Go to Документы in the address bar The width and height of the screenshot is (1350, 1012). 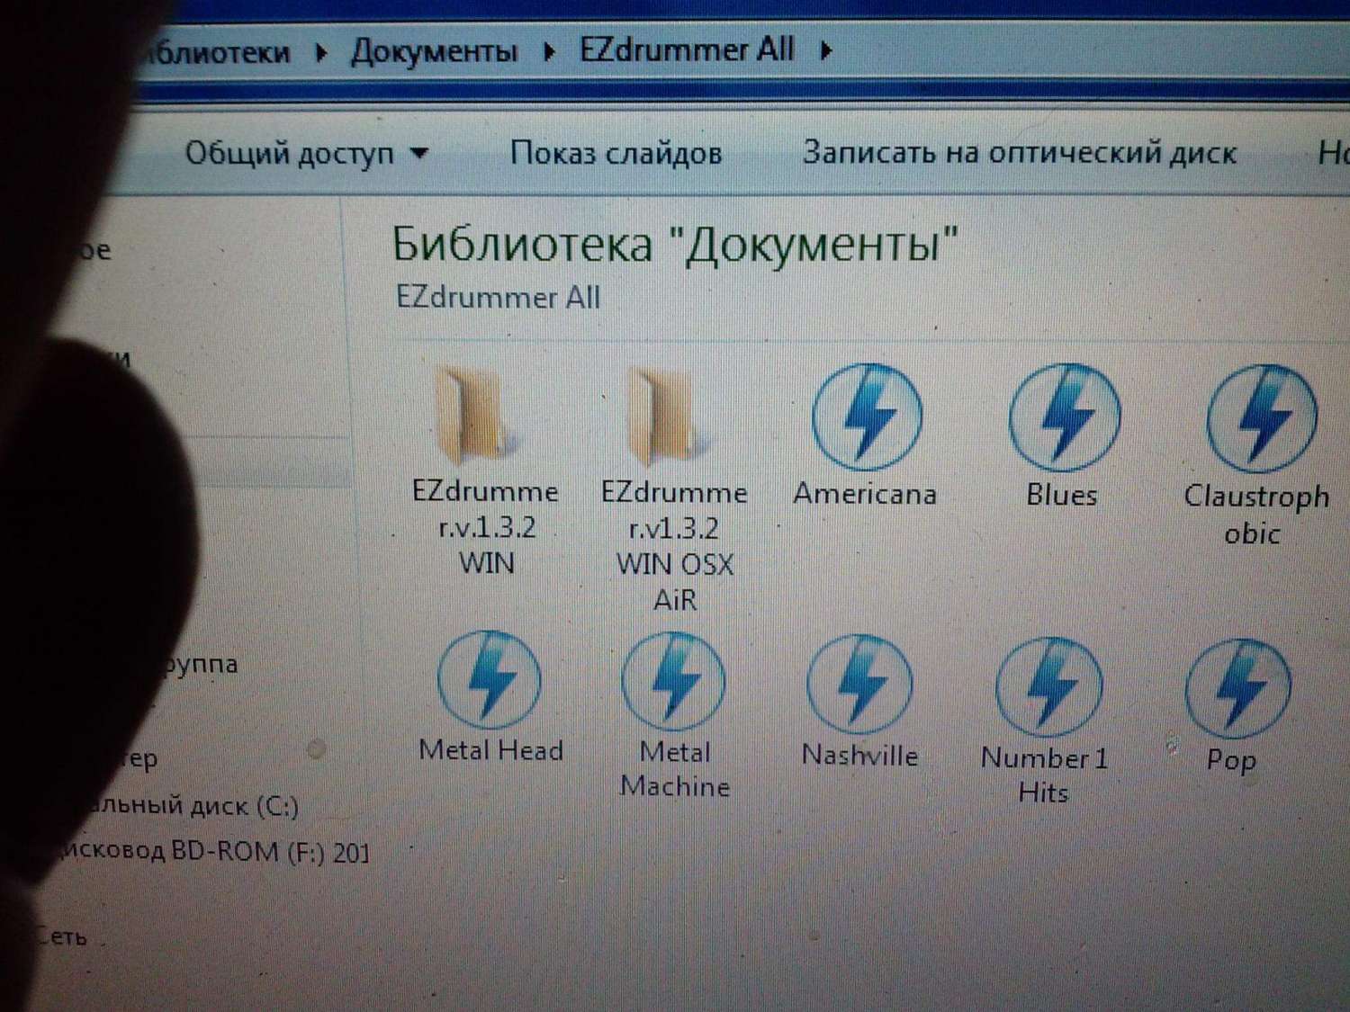click(435, 51)
